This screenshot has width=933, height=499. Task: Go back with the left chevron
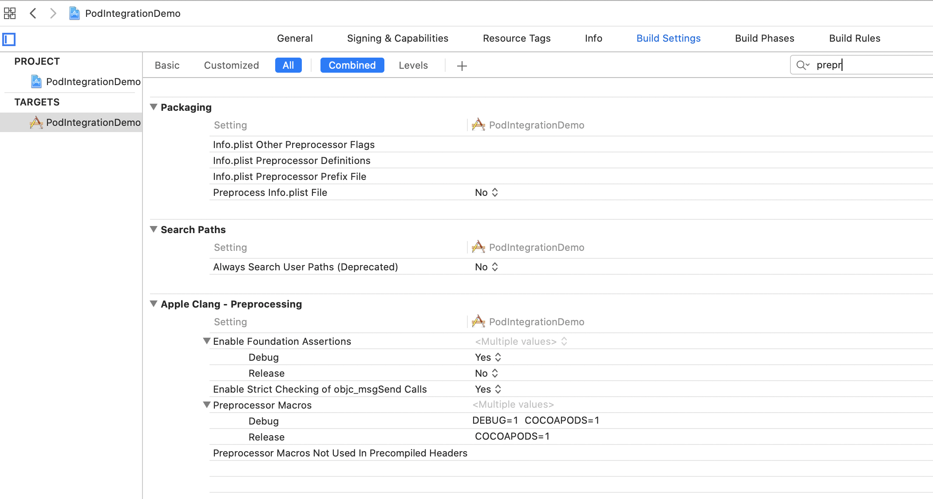tap(33, 13)
